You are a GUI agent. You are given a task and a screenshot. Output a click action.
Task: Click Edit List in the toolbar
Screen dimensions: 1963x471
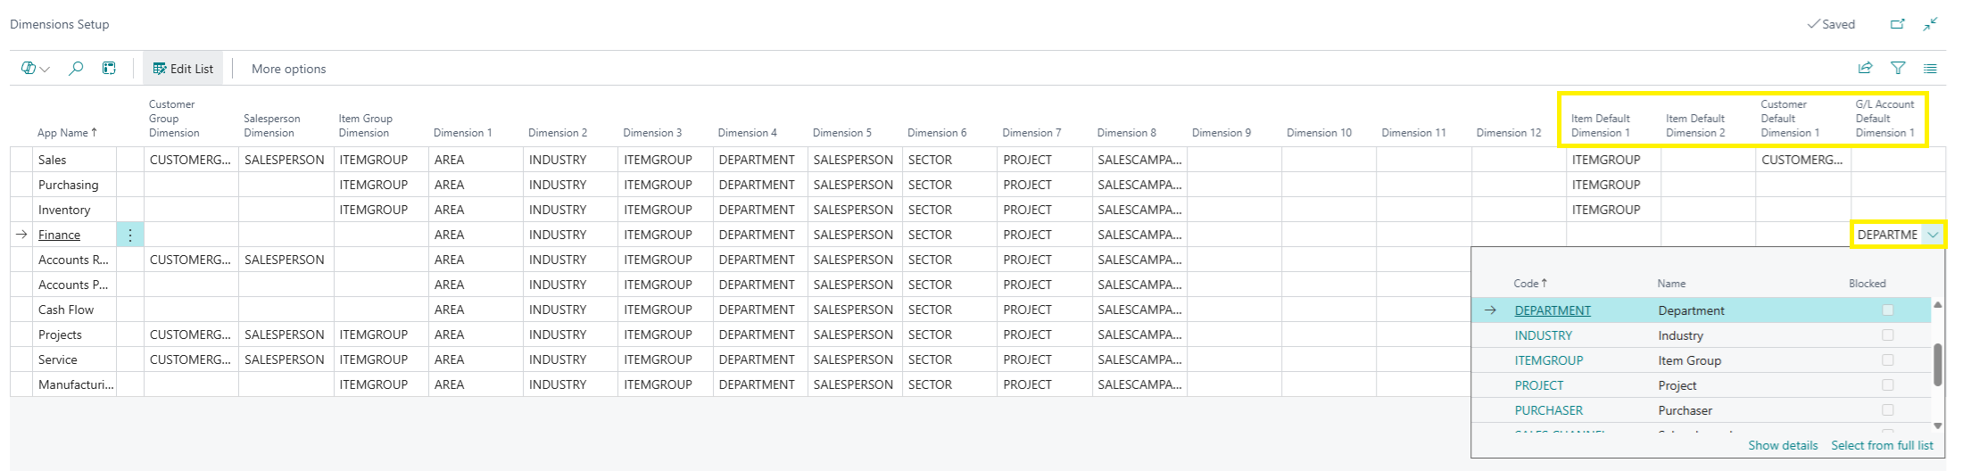183,69
